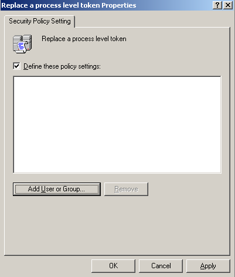Click the Define these policy settings label

62,66
